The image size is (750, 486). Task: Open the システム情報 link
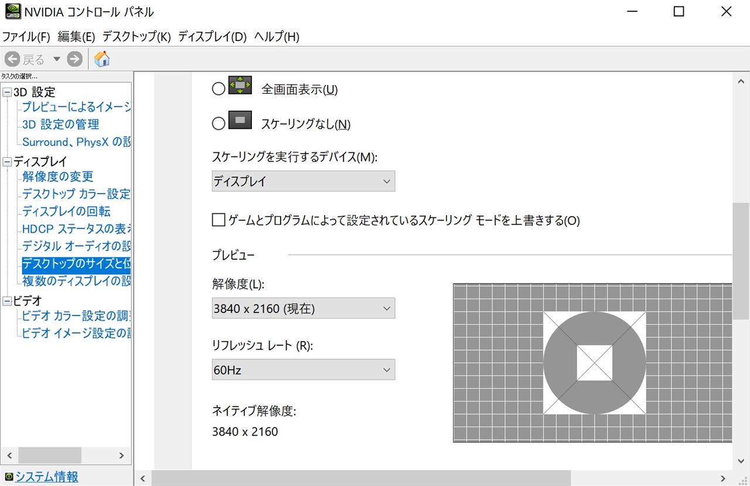point(47,477)
